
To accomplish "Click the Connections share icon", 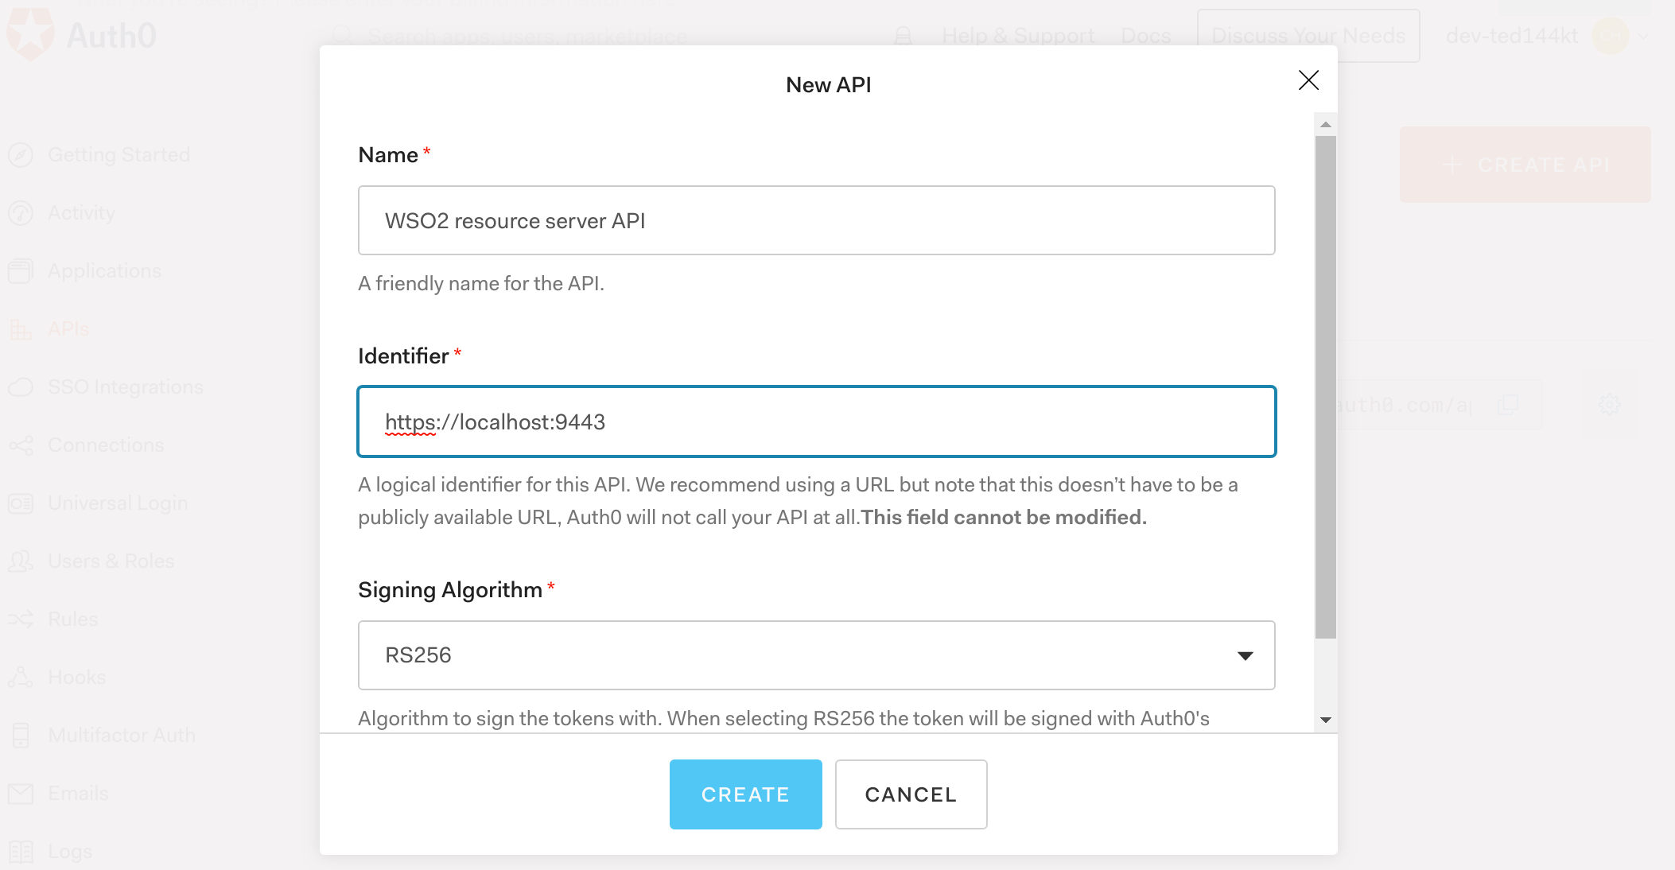I will [21, 445].
